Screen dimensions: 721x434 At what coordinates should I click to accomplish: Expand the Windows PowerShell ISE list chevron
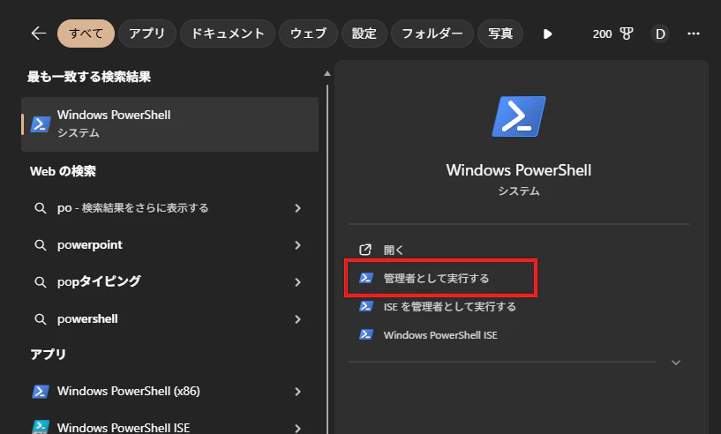point(297,428)
